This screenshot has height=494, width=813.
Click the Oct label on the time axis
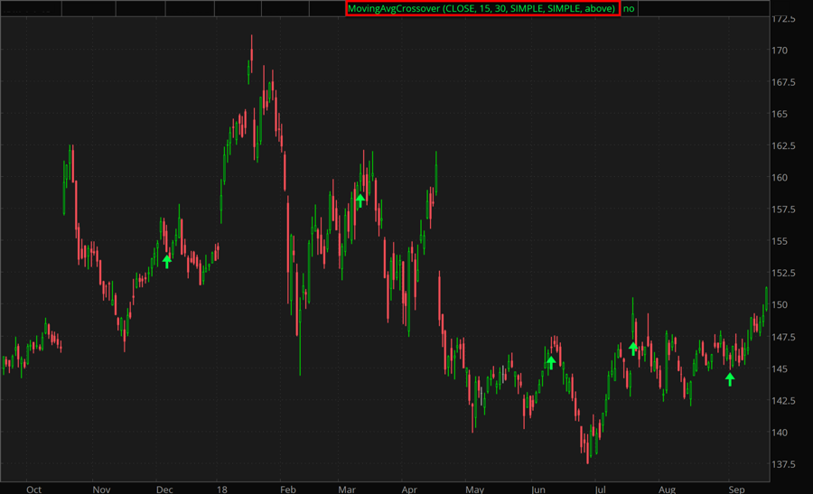[34, 489]
